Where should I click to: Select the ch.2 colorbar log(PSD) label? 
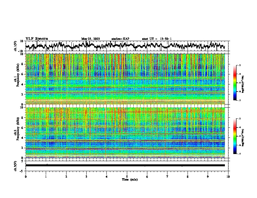tap(243, 137)
